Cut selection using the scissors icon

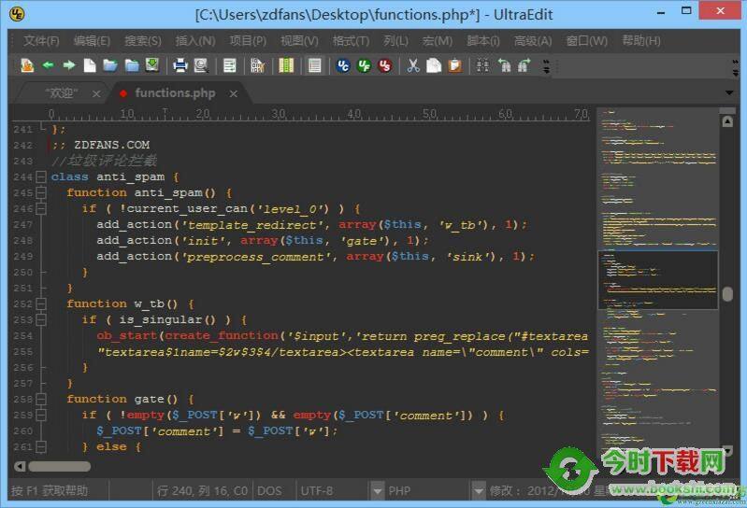click(x=413, y=65)
